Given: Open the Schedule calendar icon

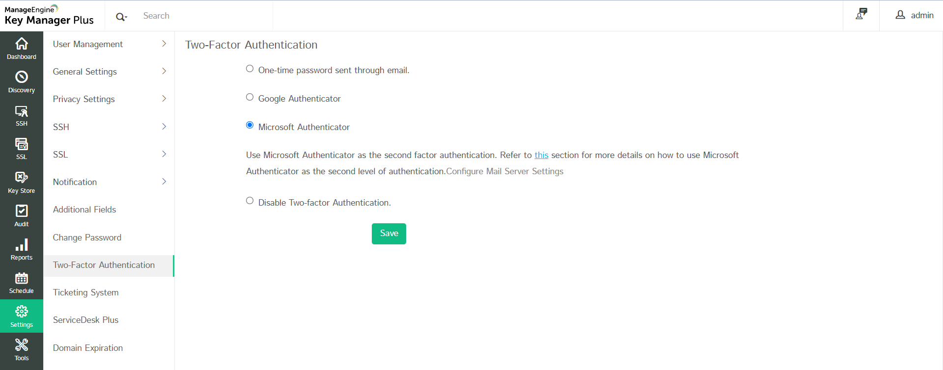Looking at the screenshot, I should point(22,283).
